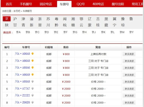Screen dimensions: 144x107
Task: Filter by 京B prefix
Action: click(x=28, y=32)
